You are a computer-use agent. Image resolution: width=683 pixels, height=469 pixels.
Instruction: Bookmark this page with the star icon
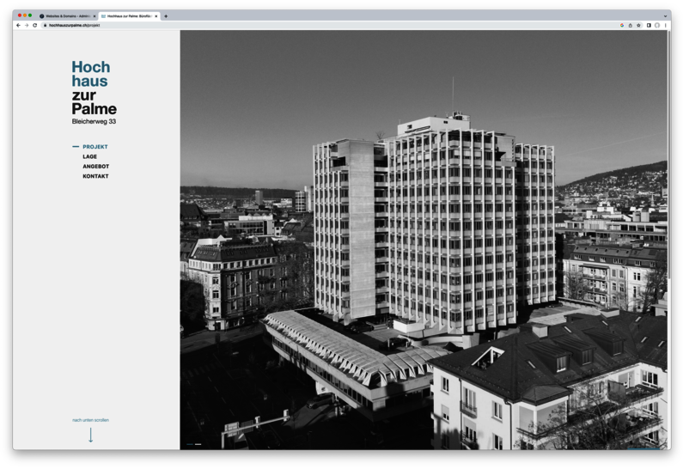638,26
